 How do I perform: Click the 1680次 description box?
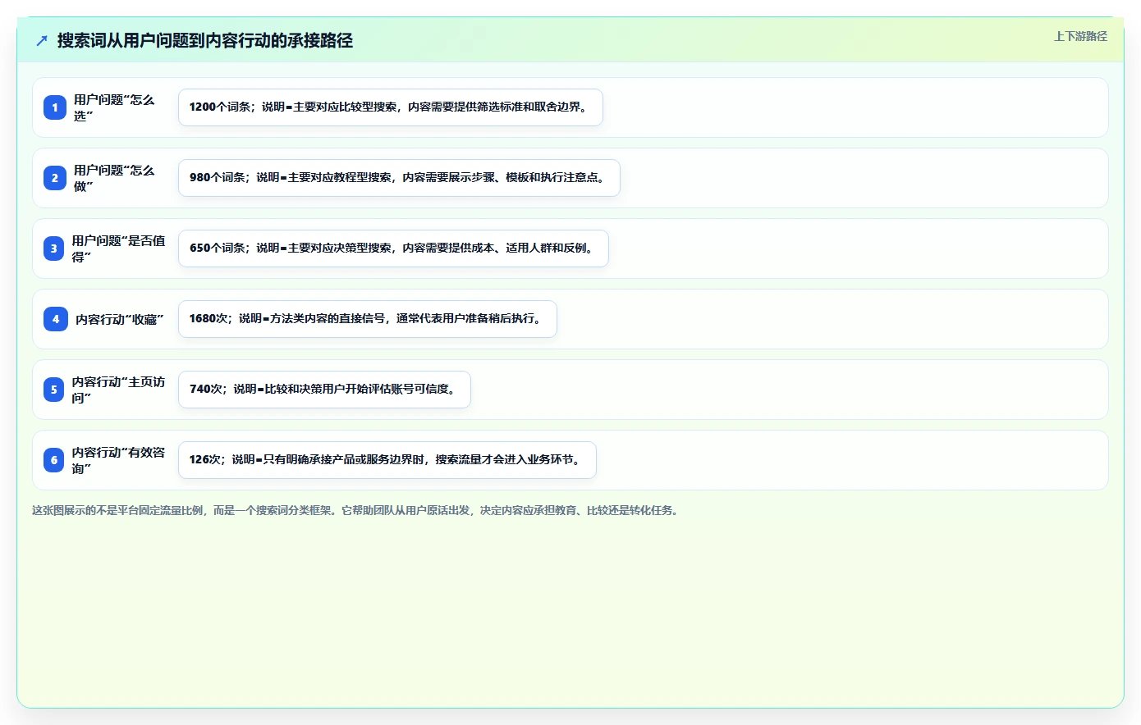click(368, 319)
